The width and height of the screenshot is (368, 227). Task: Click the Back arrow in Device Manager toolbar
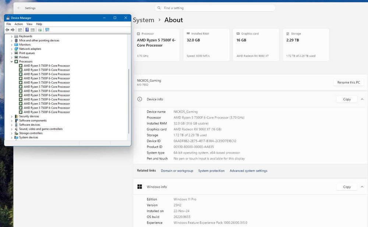[x=7, y=30]
